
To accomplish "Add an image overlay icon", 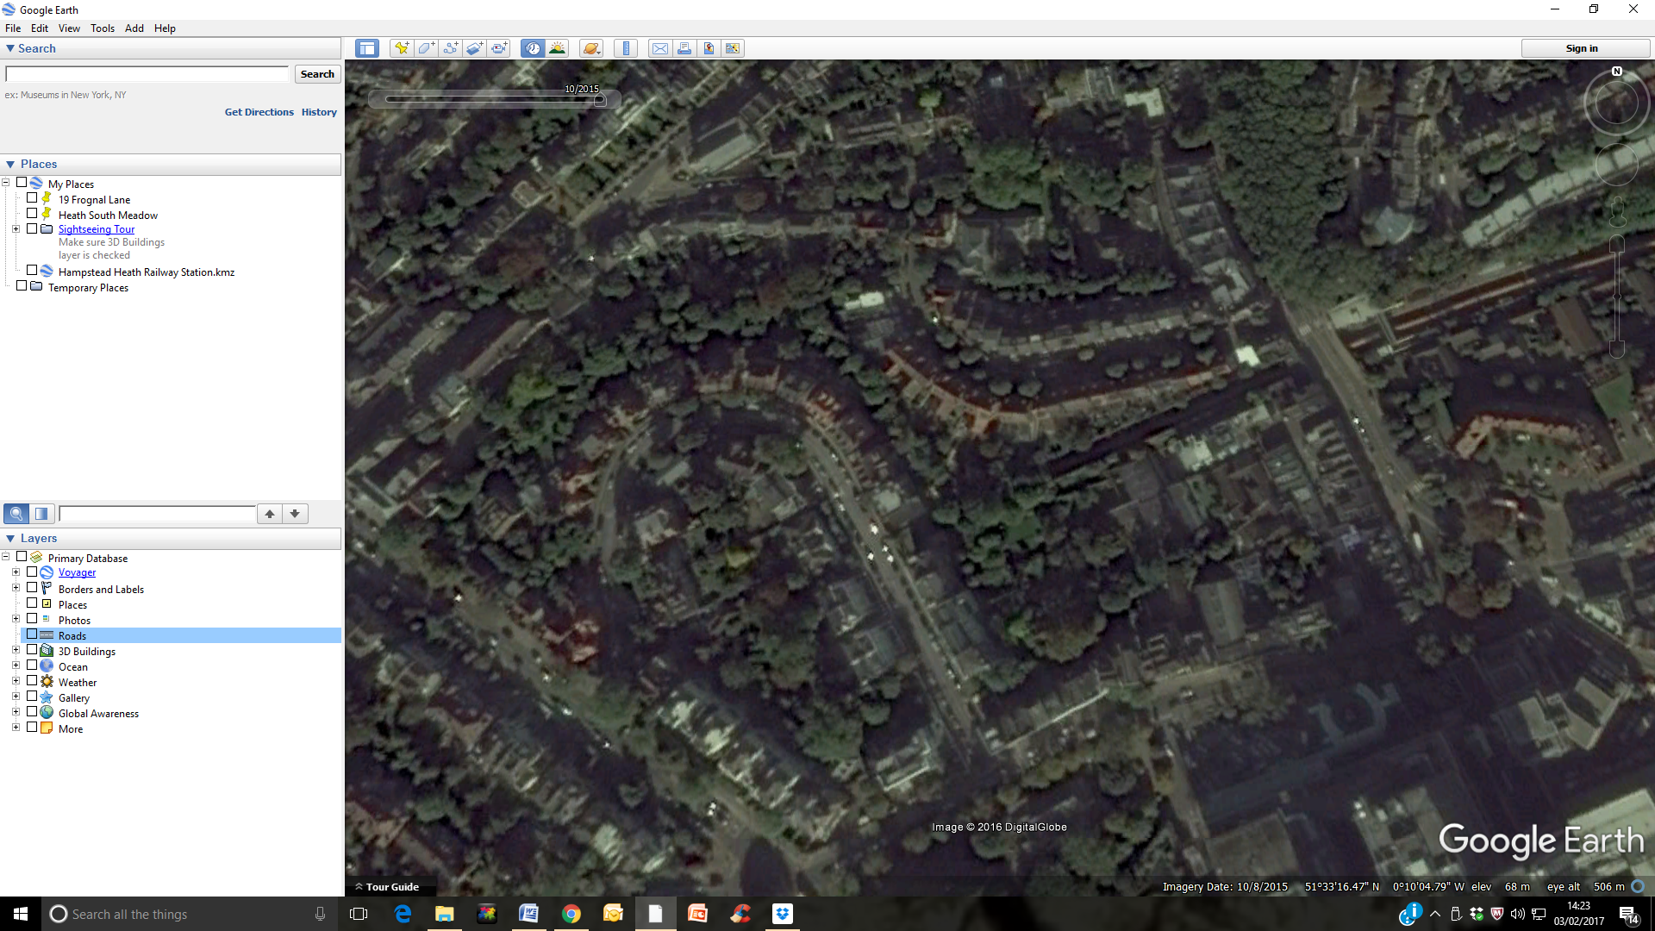I will [x=475, y=48].
